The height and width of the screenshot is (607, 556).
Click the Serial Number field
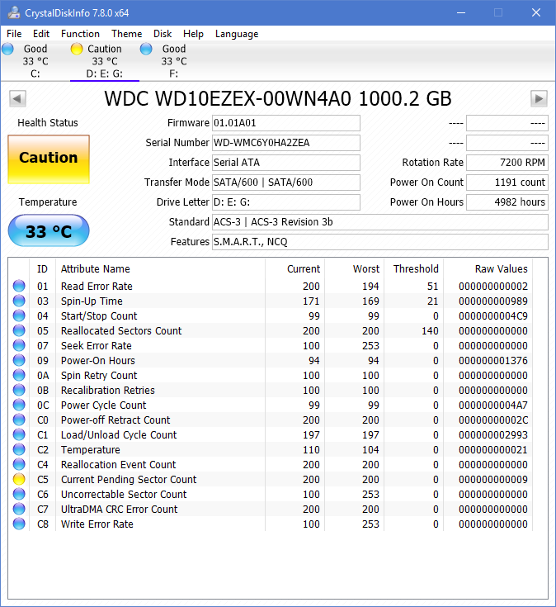285,143
